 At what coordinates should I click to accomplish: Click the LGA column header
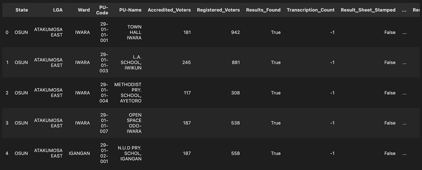pos(57,10)
